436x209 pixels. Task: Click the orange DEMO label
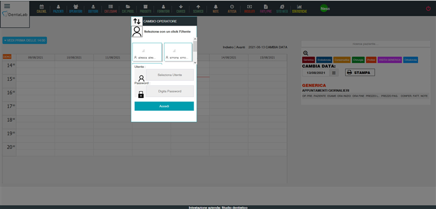click(7, 57)
